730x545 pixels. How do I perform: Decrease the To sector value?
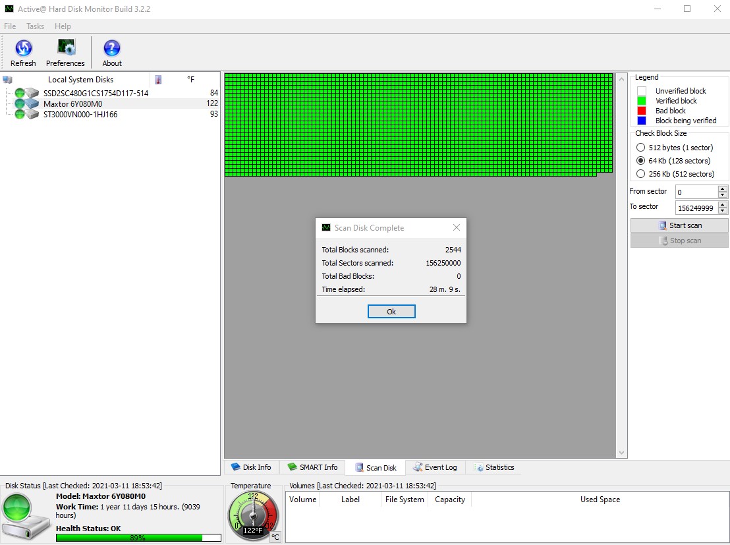pos(723,211)
